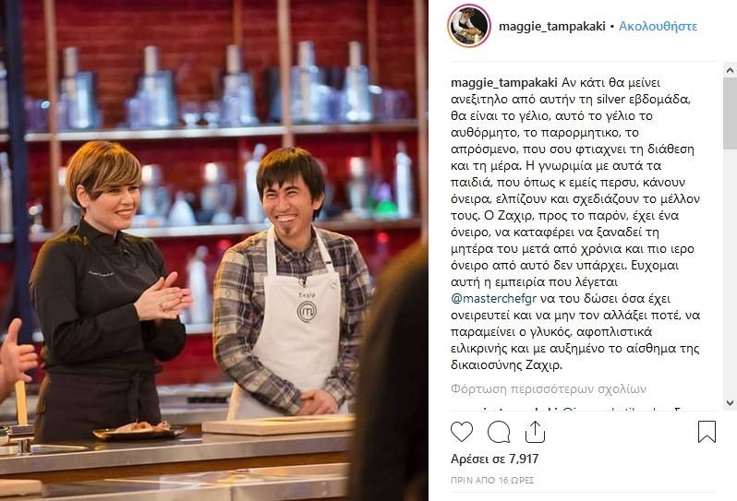Screen dimensions: 737x501
Task: Open the maggie_tampakaki username in the post header
Action: 551,26
